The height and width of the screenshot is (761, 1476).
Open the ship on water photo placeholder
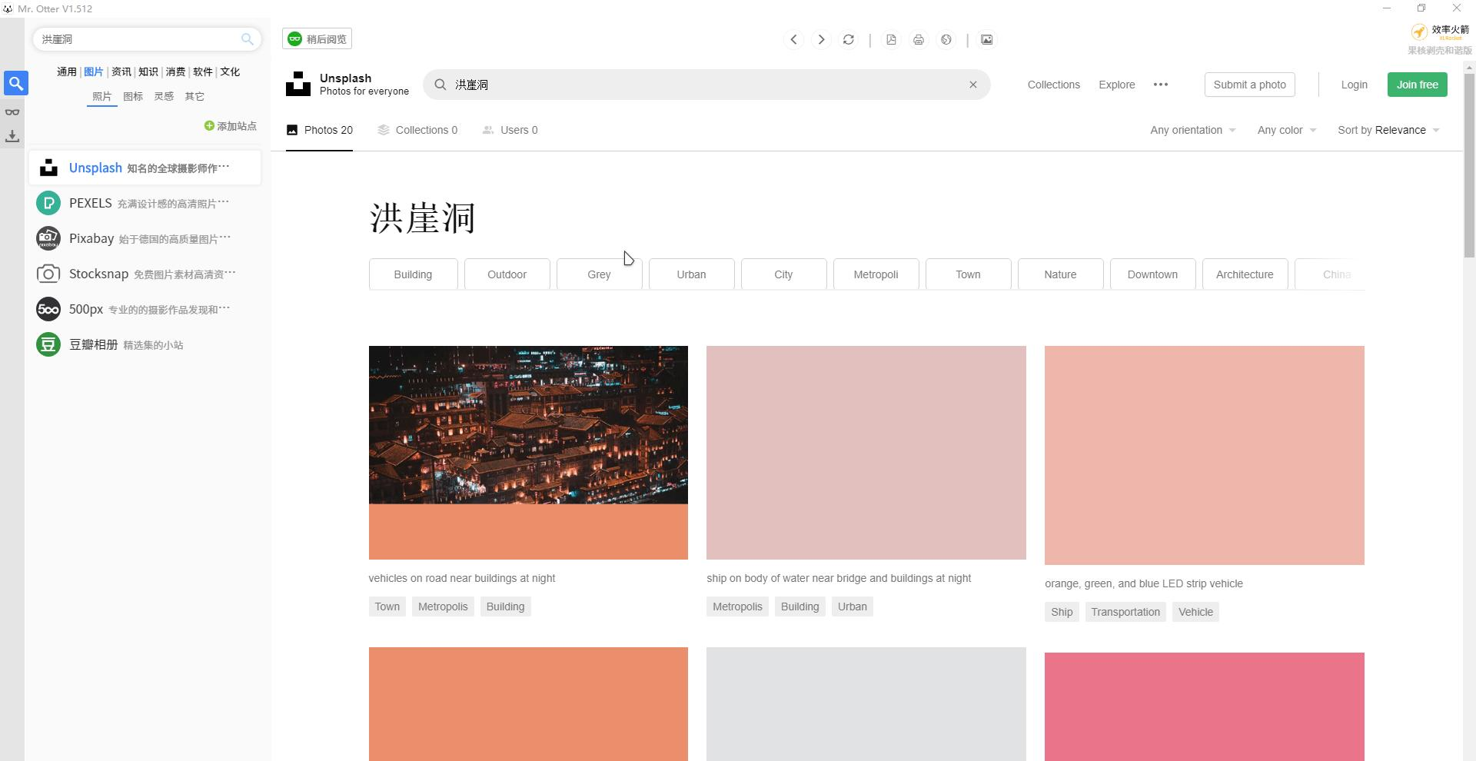pos(866,453)
